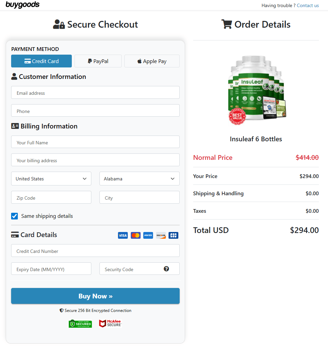Open the Alabama state dropdown

139,178
